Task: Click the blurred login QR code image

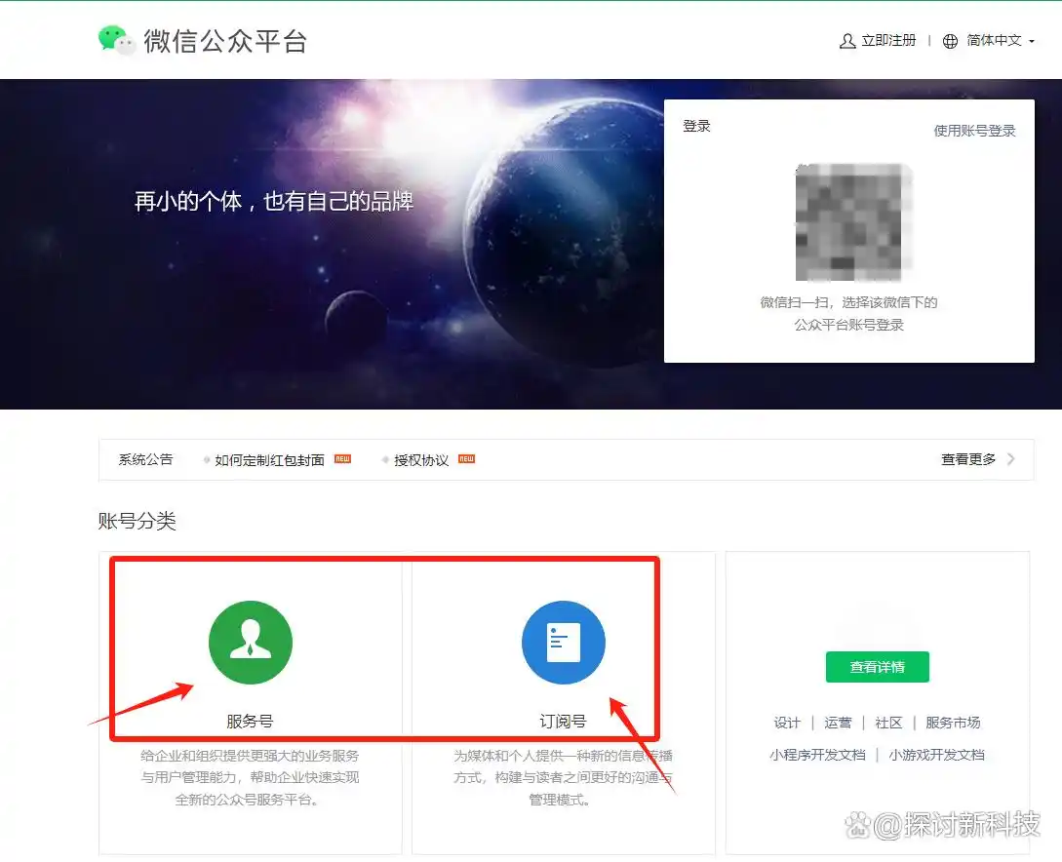Action: click(x=854, y=223)
